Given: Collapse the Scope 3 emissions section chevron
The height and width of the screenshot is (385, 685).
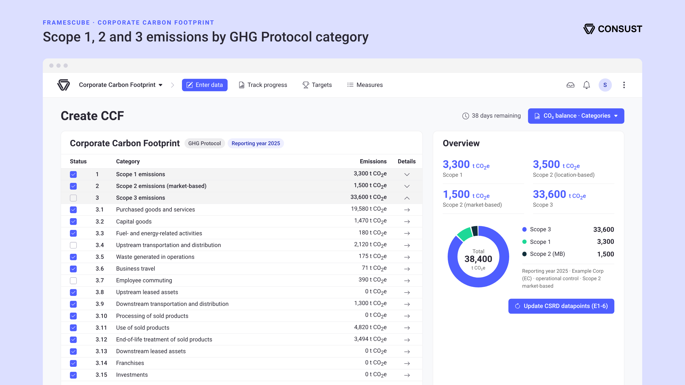Looking at the screenshot, I should [407, 198].
